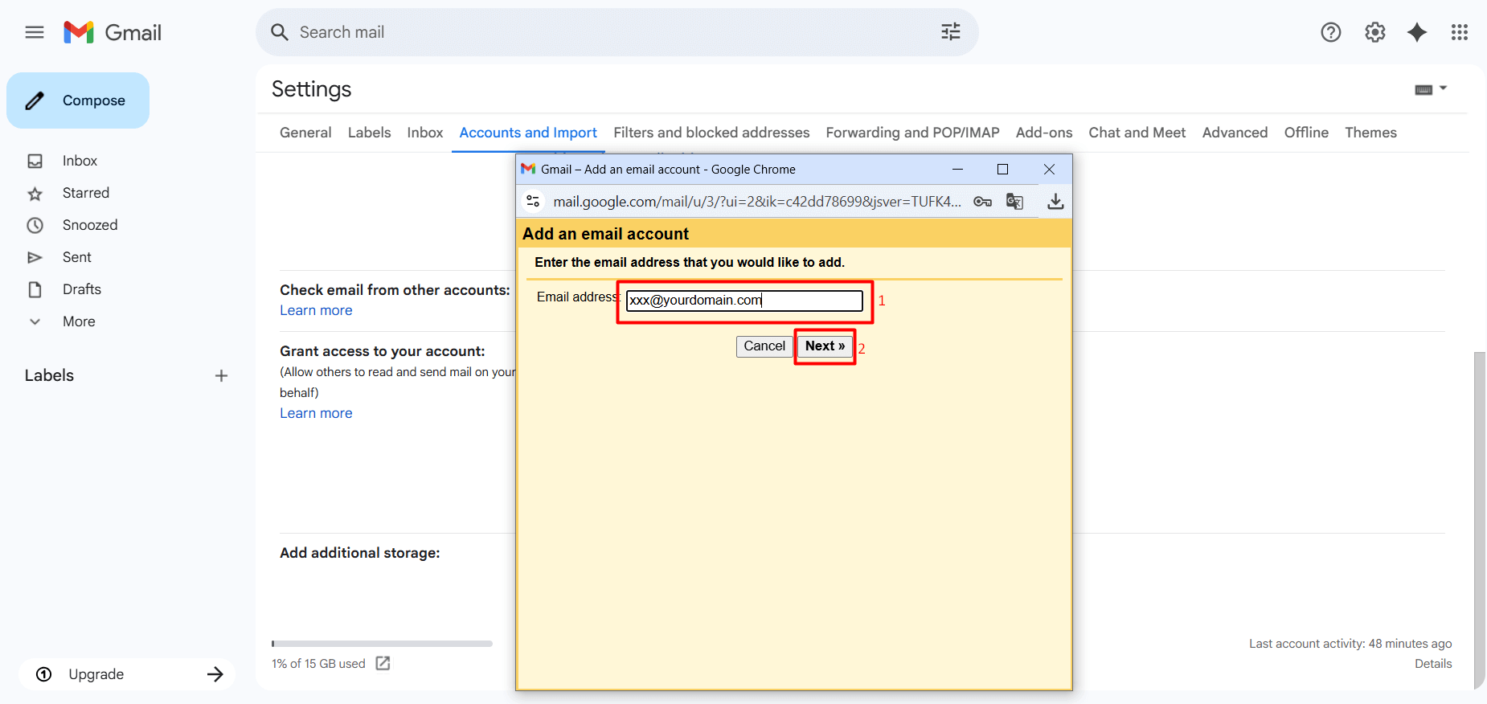
Task: Click the translate page icon
Action: click(x=1015, y=202)
